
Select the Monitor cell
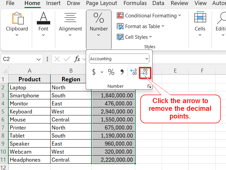pyautogui.click(x=29, y=104)
